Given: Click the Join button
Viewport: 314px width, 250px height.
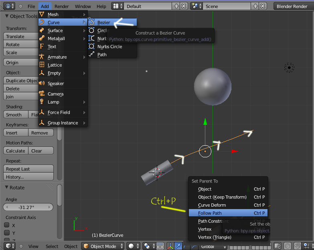Looking at the screenshot, I should click(x=21, y=97).
